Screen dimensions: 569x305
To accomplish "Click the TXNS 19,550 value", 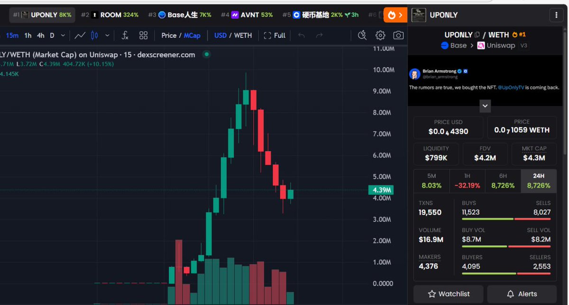I will point(430,213).
